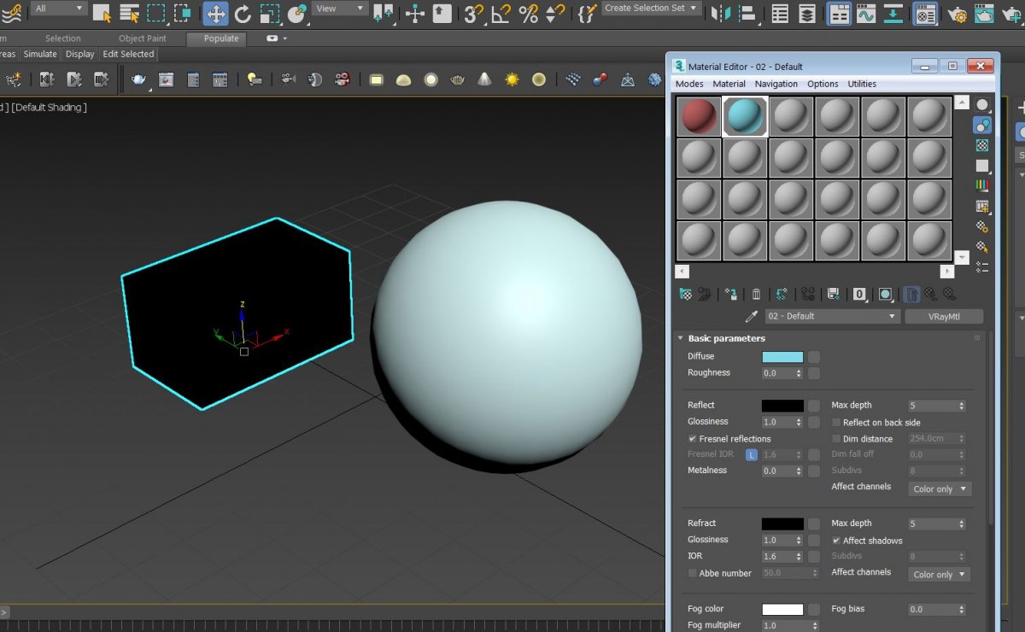Disable the Fresnel reflections checkbox
1025x632 pixels.
click(x=693, y=439)
